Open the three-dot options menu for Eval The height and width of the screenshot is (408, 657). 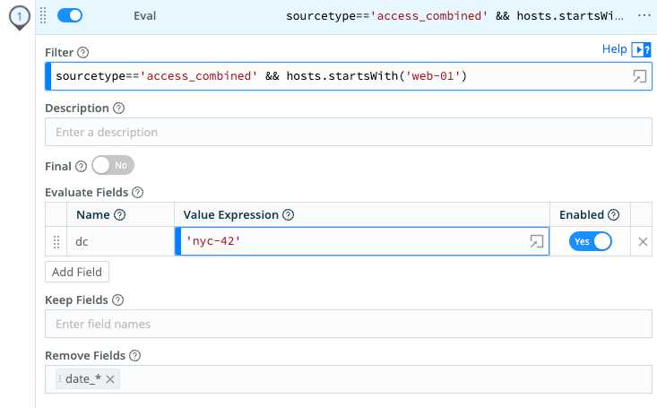click(x=644, y=16)
